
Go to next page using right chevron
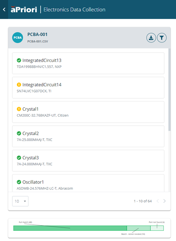165,201
